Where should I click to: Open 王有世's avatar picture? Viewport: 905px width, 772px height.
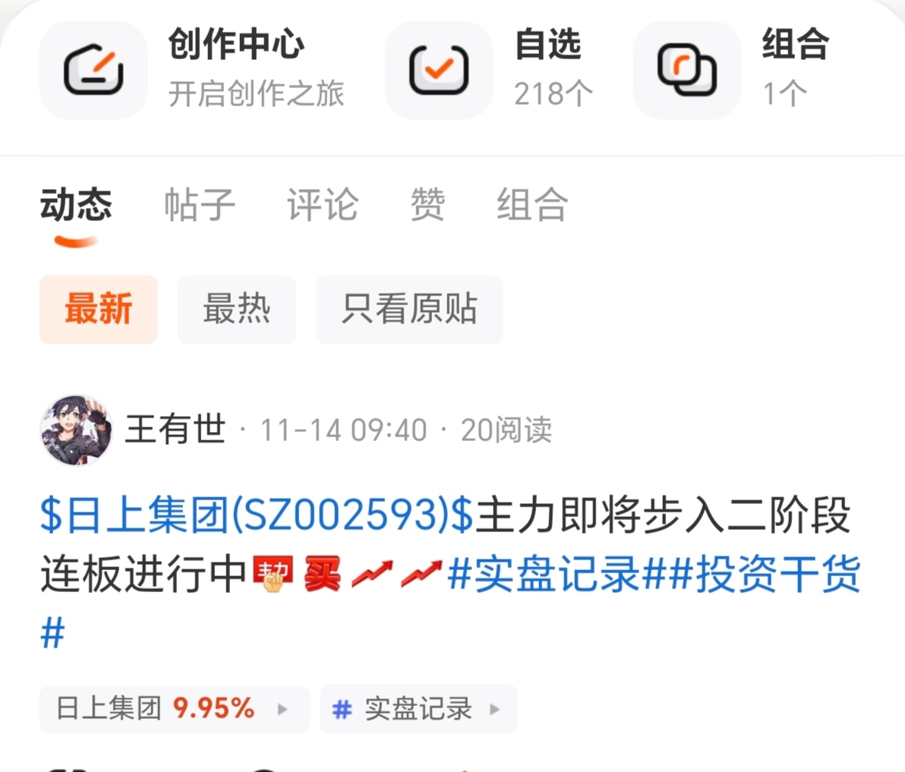pyautogui.click(x=76, y=430)
